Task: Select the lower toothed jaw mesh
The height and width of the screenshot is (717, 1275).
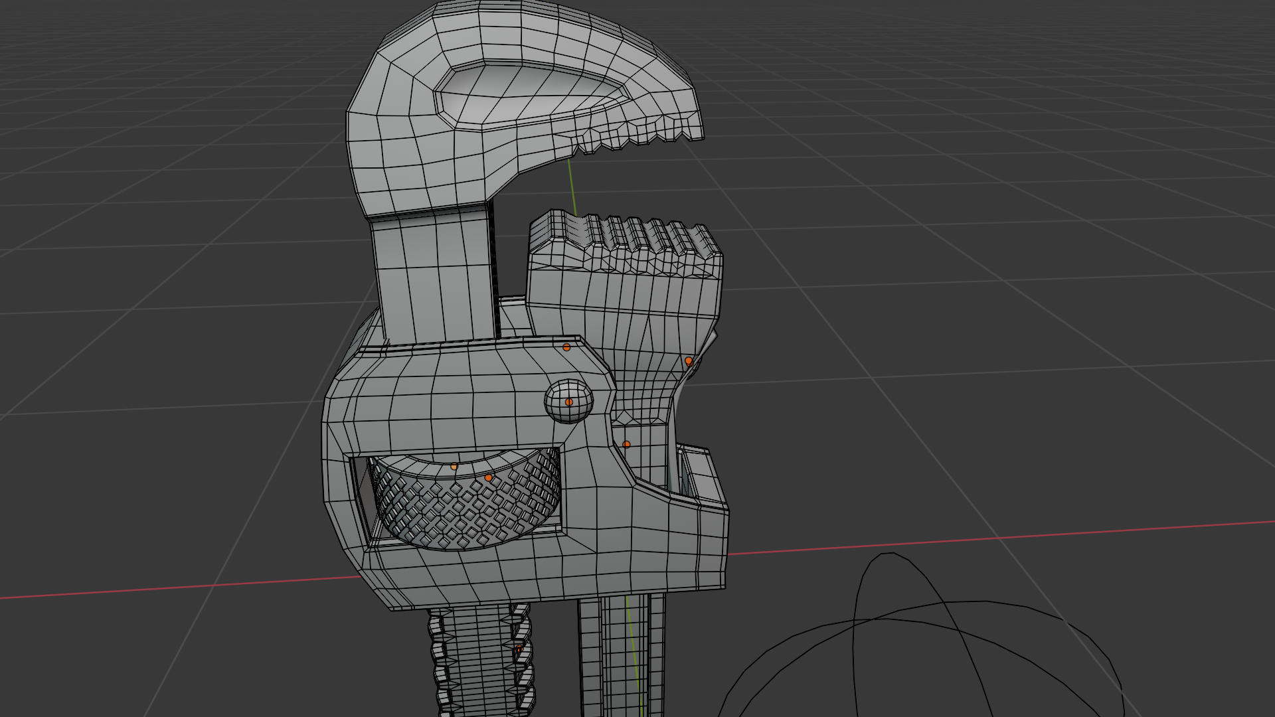Action: 624,292
